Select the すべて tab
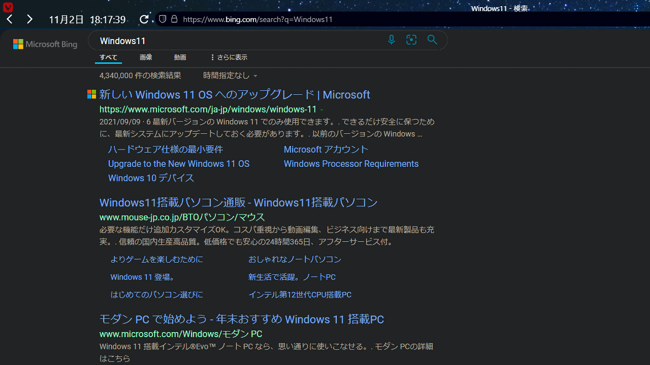Viewport: 650px width, 365px height. pos(108,57)
